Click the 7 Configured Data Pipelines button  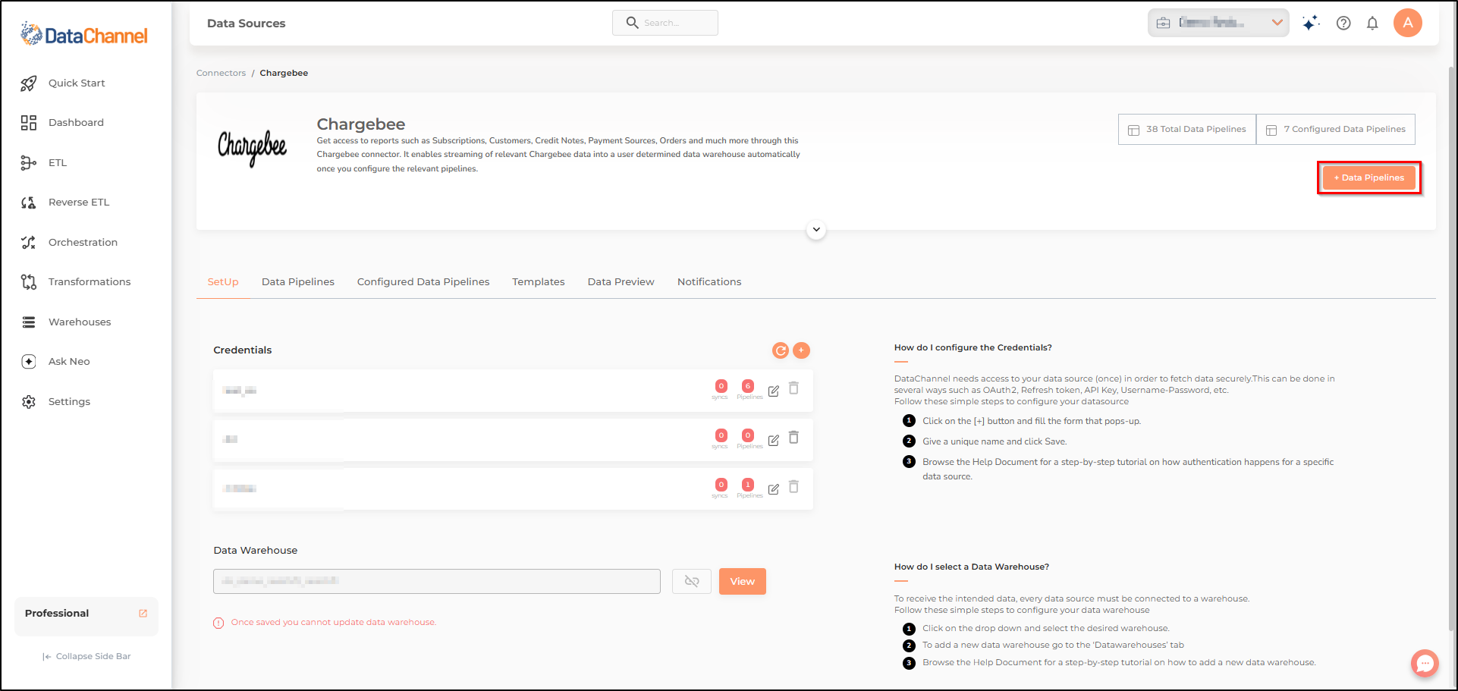[x=1336, y=130]
